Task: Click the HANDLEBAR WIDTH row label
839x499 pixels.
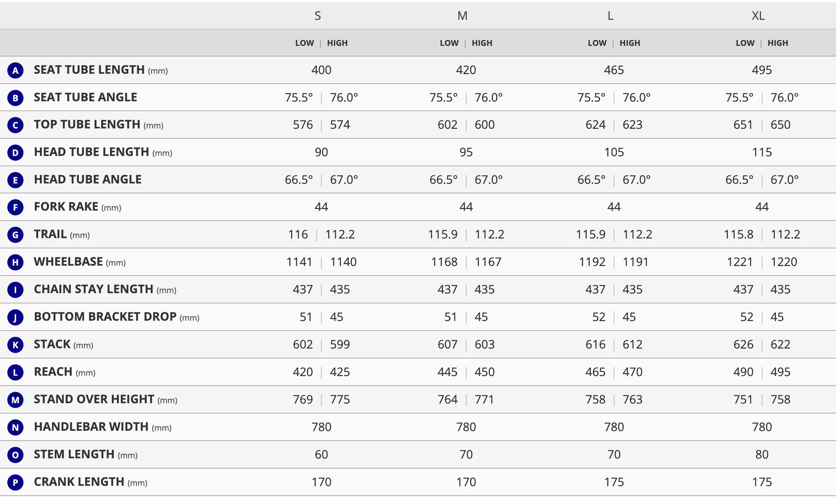Action: coord(91,427)
